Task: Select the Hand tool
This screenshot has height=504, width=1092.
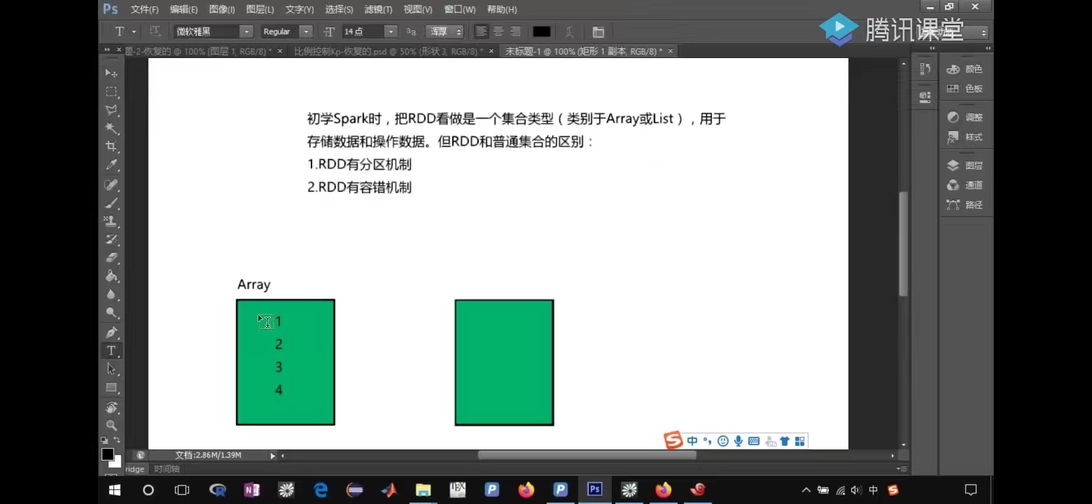Action: click(111, 407)
